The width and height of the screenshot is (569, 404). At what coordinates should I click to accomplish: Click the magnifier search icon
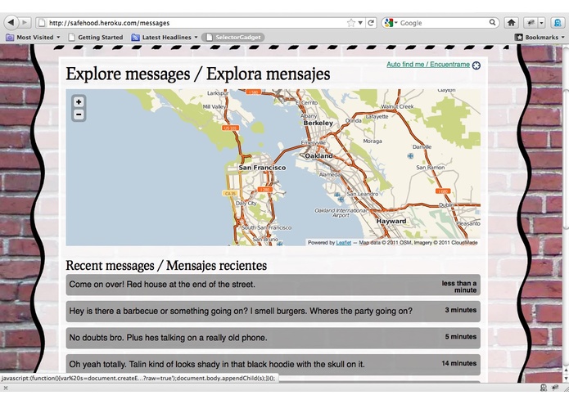click(x=492, y=22)
